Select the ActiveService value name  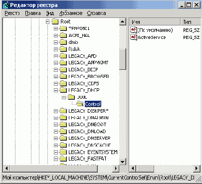pos(152,37)
